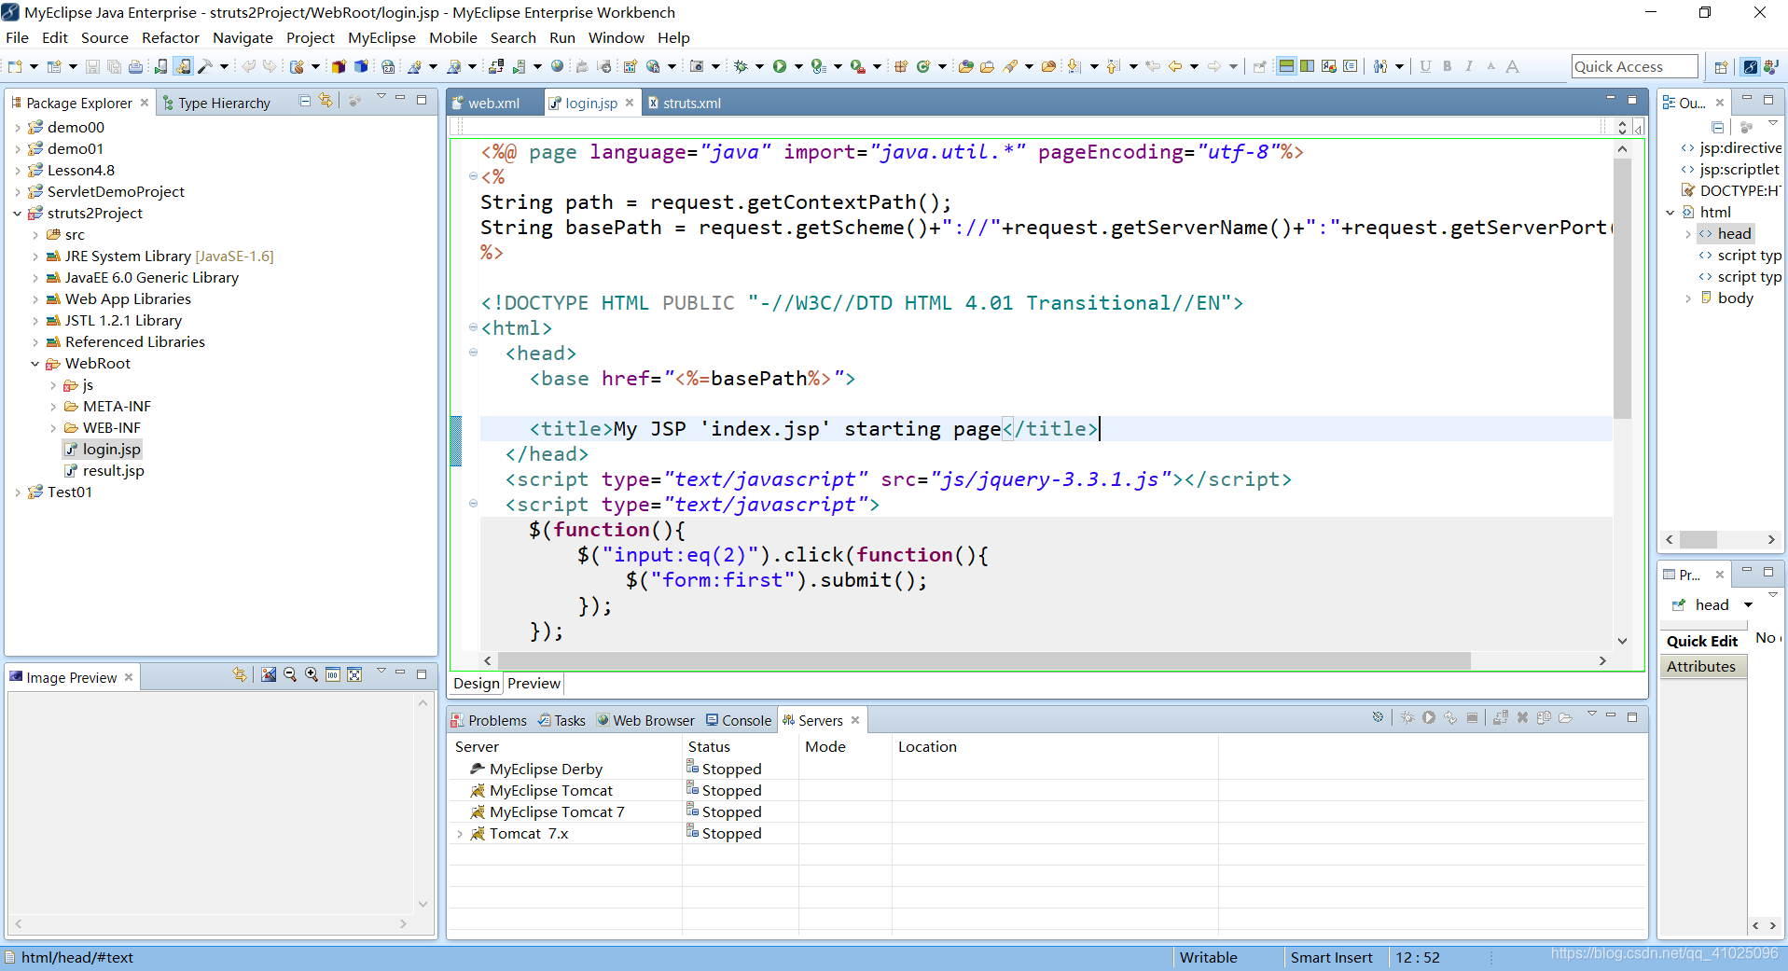Click the Quick Access search field

1634,66
